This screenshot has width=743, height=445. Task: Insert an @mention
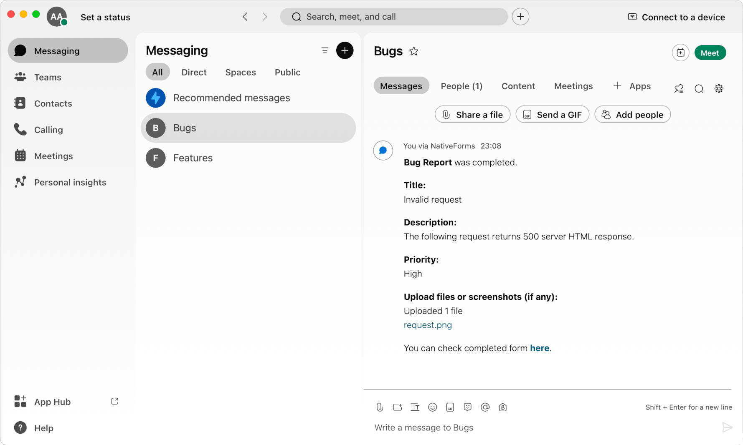pyautogui.click(x=485, y=407)
